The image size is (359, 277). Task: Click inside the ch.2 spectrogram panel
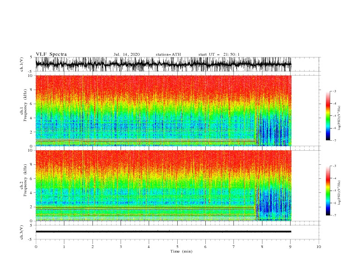[x=164, y=186]
